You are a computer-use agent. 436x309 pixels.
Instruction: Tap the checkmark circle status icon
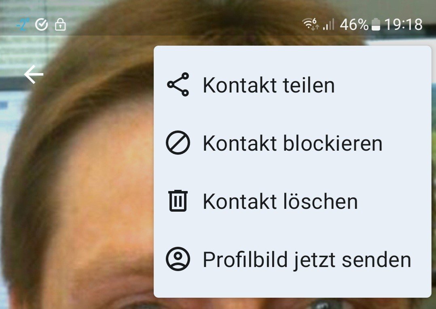point(41,25)
